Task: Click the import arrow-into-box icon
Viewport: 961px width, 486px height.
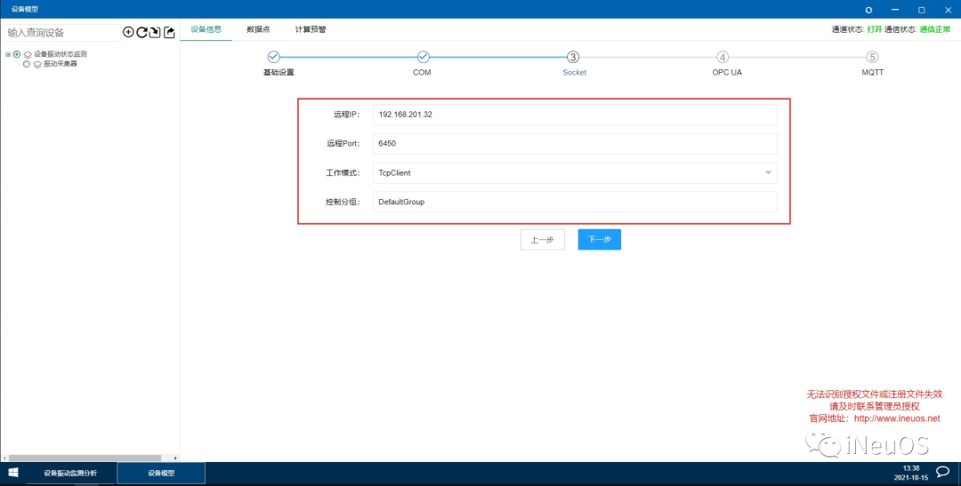Action: (x=155, y=33)
